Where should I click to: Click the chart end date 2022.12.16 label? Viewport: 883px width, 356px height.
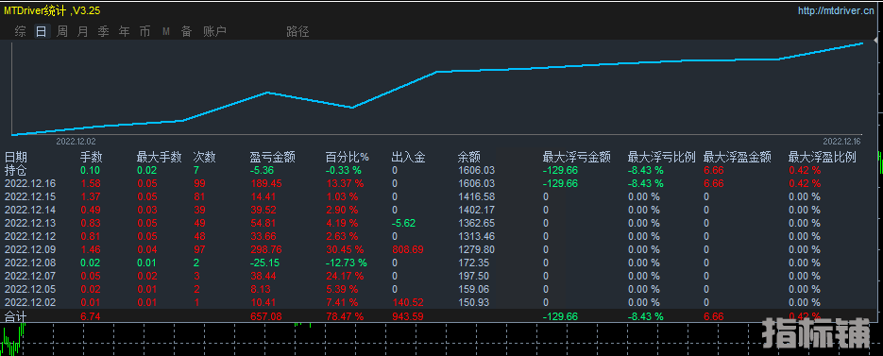click(x=841, y=141)
